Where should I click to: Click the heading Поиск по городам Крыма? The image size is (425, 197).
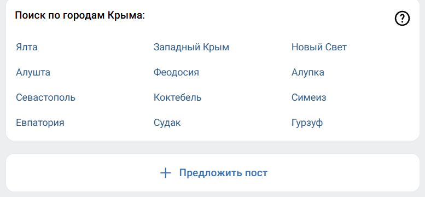80,16
